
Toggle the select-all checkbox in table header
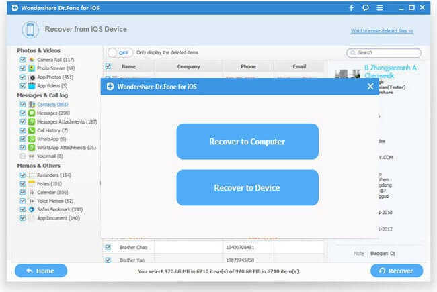tap(108, 66)
